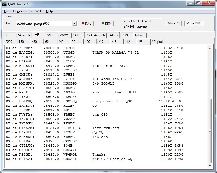Click the QWTelnet app icon in title bar
The height and width of the screenshot is (173, 217).
point(5,3)
